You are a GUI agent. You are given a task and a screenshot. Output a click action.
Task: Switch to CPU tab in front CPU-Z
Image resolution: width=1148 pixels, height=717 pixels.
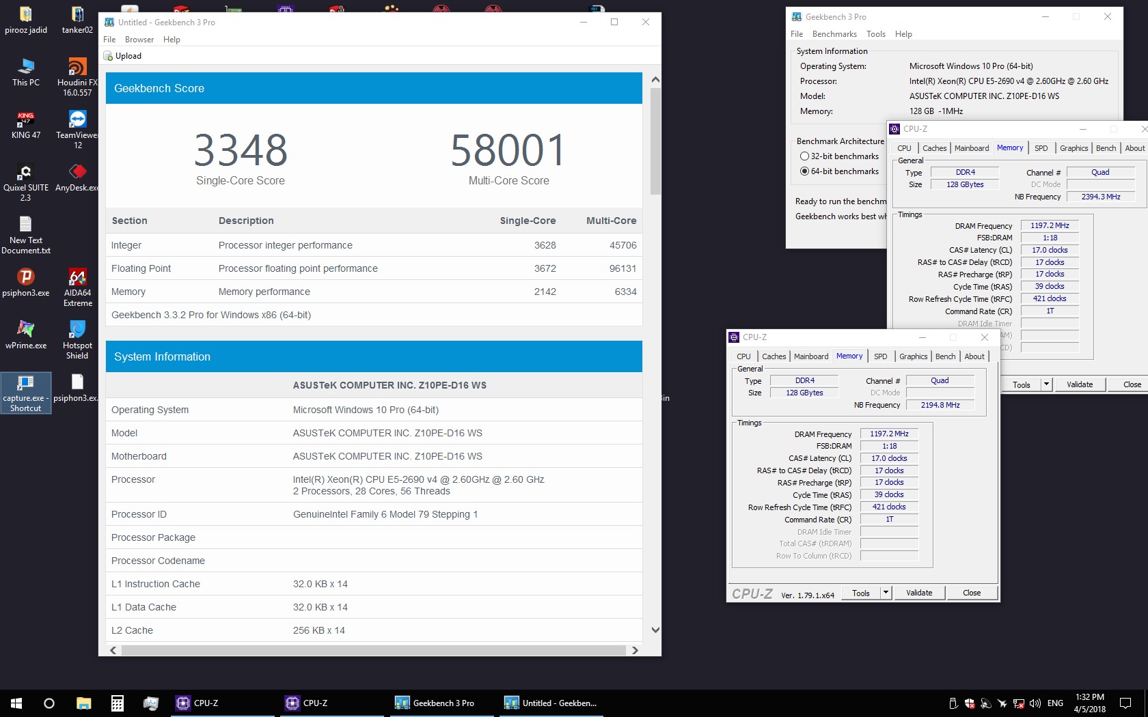click(x=743, y=356)
